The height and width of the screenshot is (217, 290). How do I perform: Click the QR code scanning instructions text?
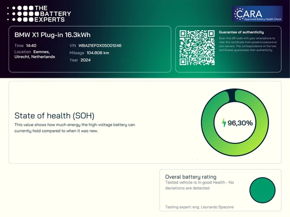pyautogui.click(x=248, y=44)
